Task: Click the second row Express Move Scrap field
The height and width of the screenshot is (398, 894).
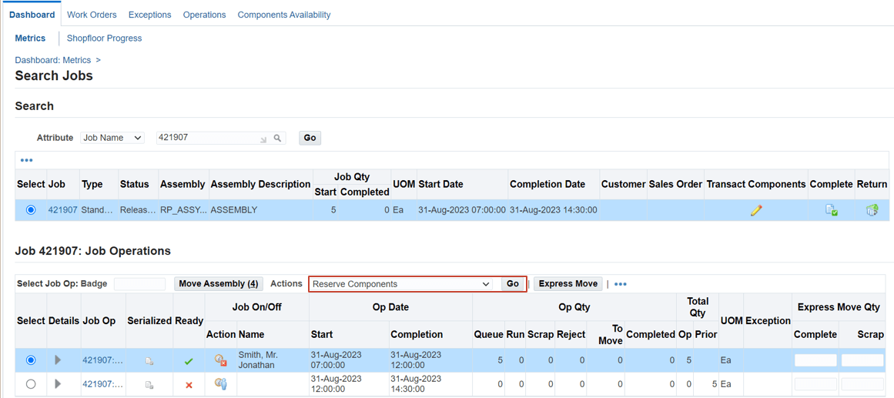Action: click(x=862, y=384)
